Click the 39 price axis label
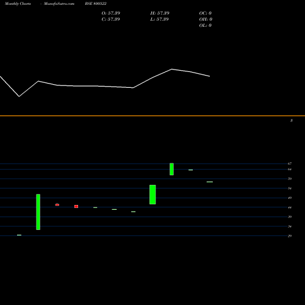Screen dimensions: 305x305 (x=290, y=217)
